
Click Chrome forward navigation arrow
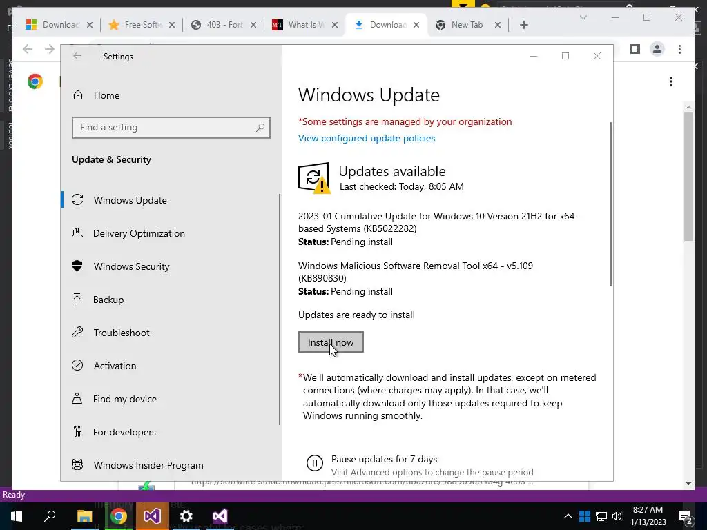(49, 49)
